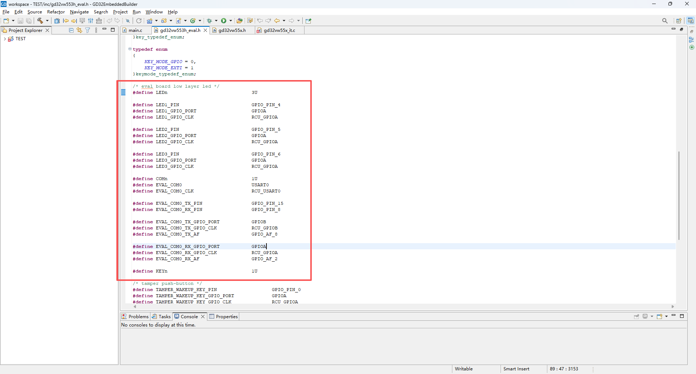Click the green Run button
Viewport: 696px width, 374px height.
point(224,21)
